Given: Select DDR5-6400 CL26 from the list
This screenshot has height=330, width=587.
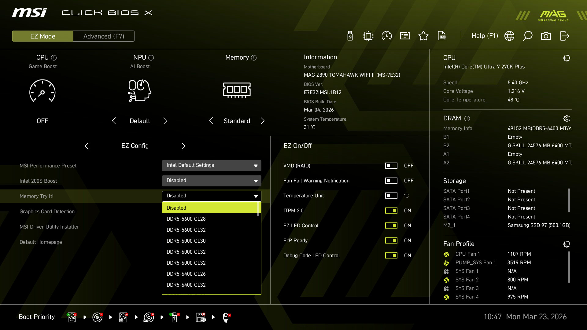Looking at the screenshot, I should click(186, 274).
